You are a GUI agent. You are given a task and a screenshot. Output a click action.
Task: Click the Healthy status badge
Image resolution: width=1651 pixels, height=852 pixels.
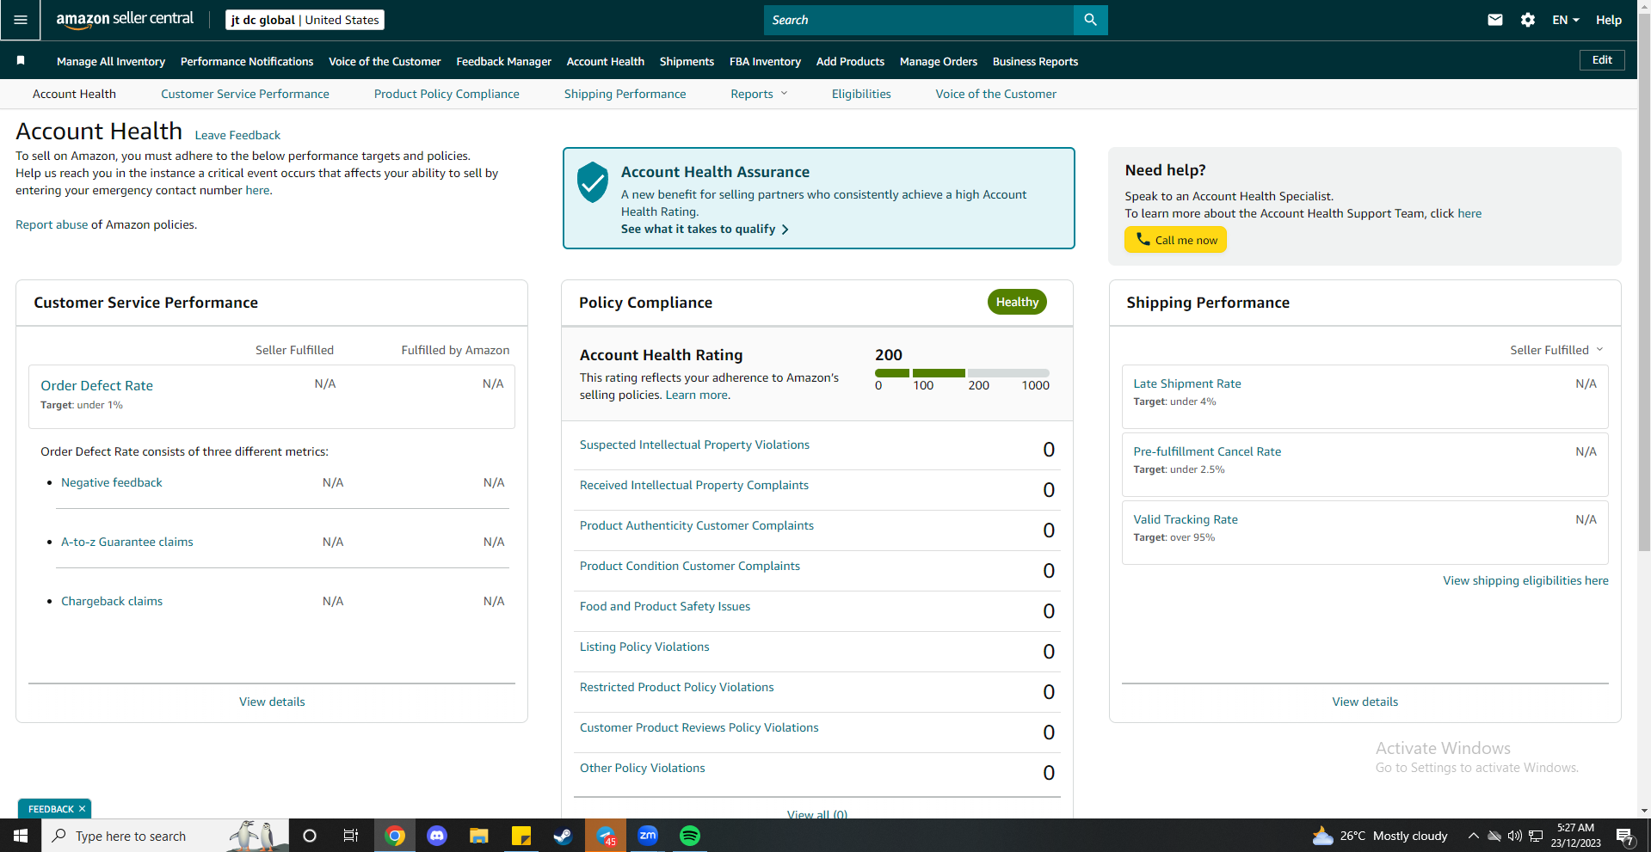coord(1017,302)
